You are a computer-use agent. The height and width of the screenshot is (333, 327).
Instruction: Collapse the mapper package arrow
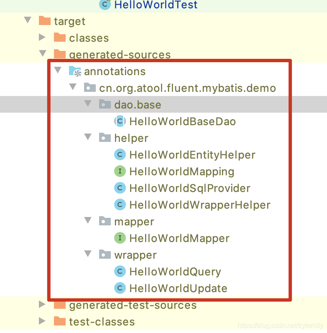coord(88,220)
